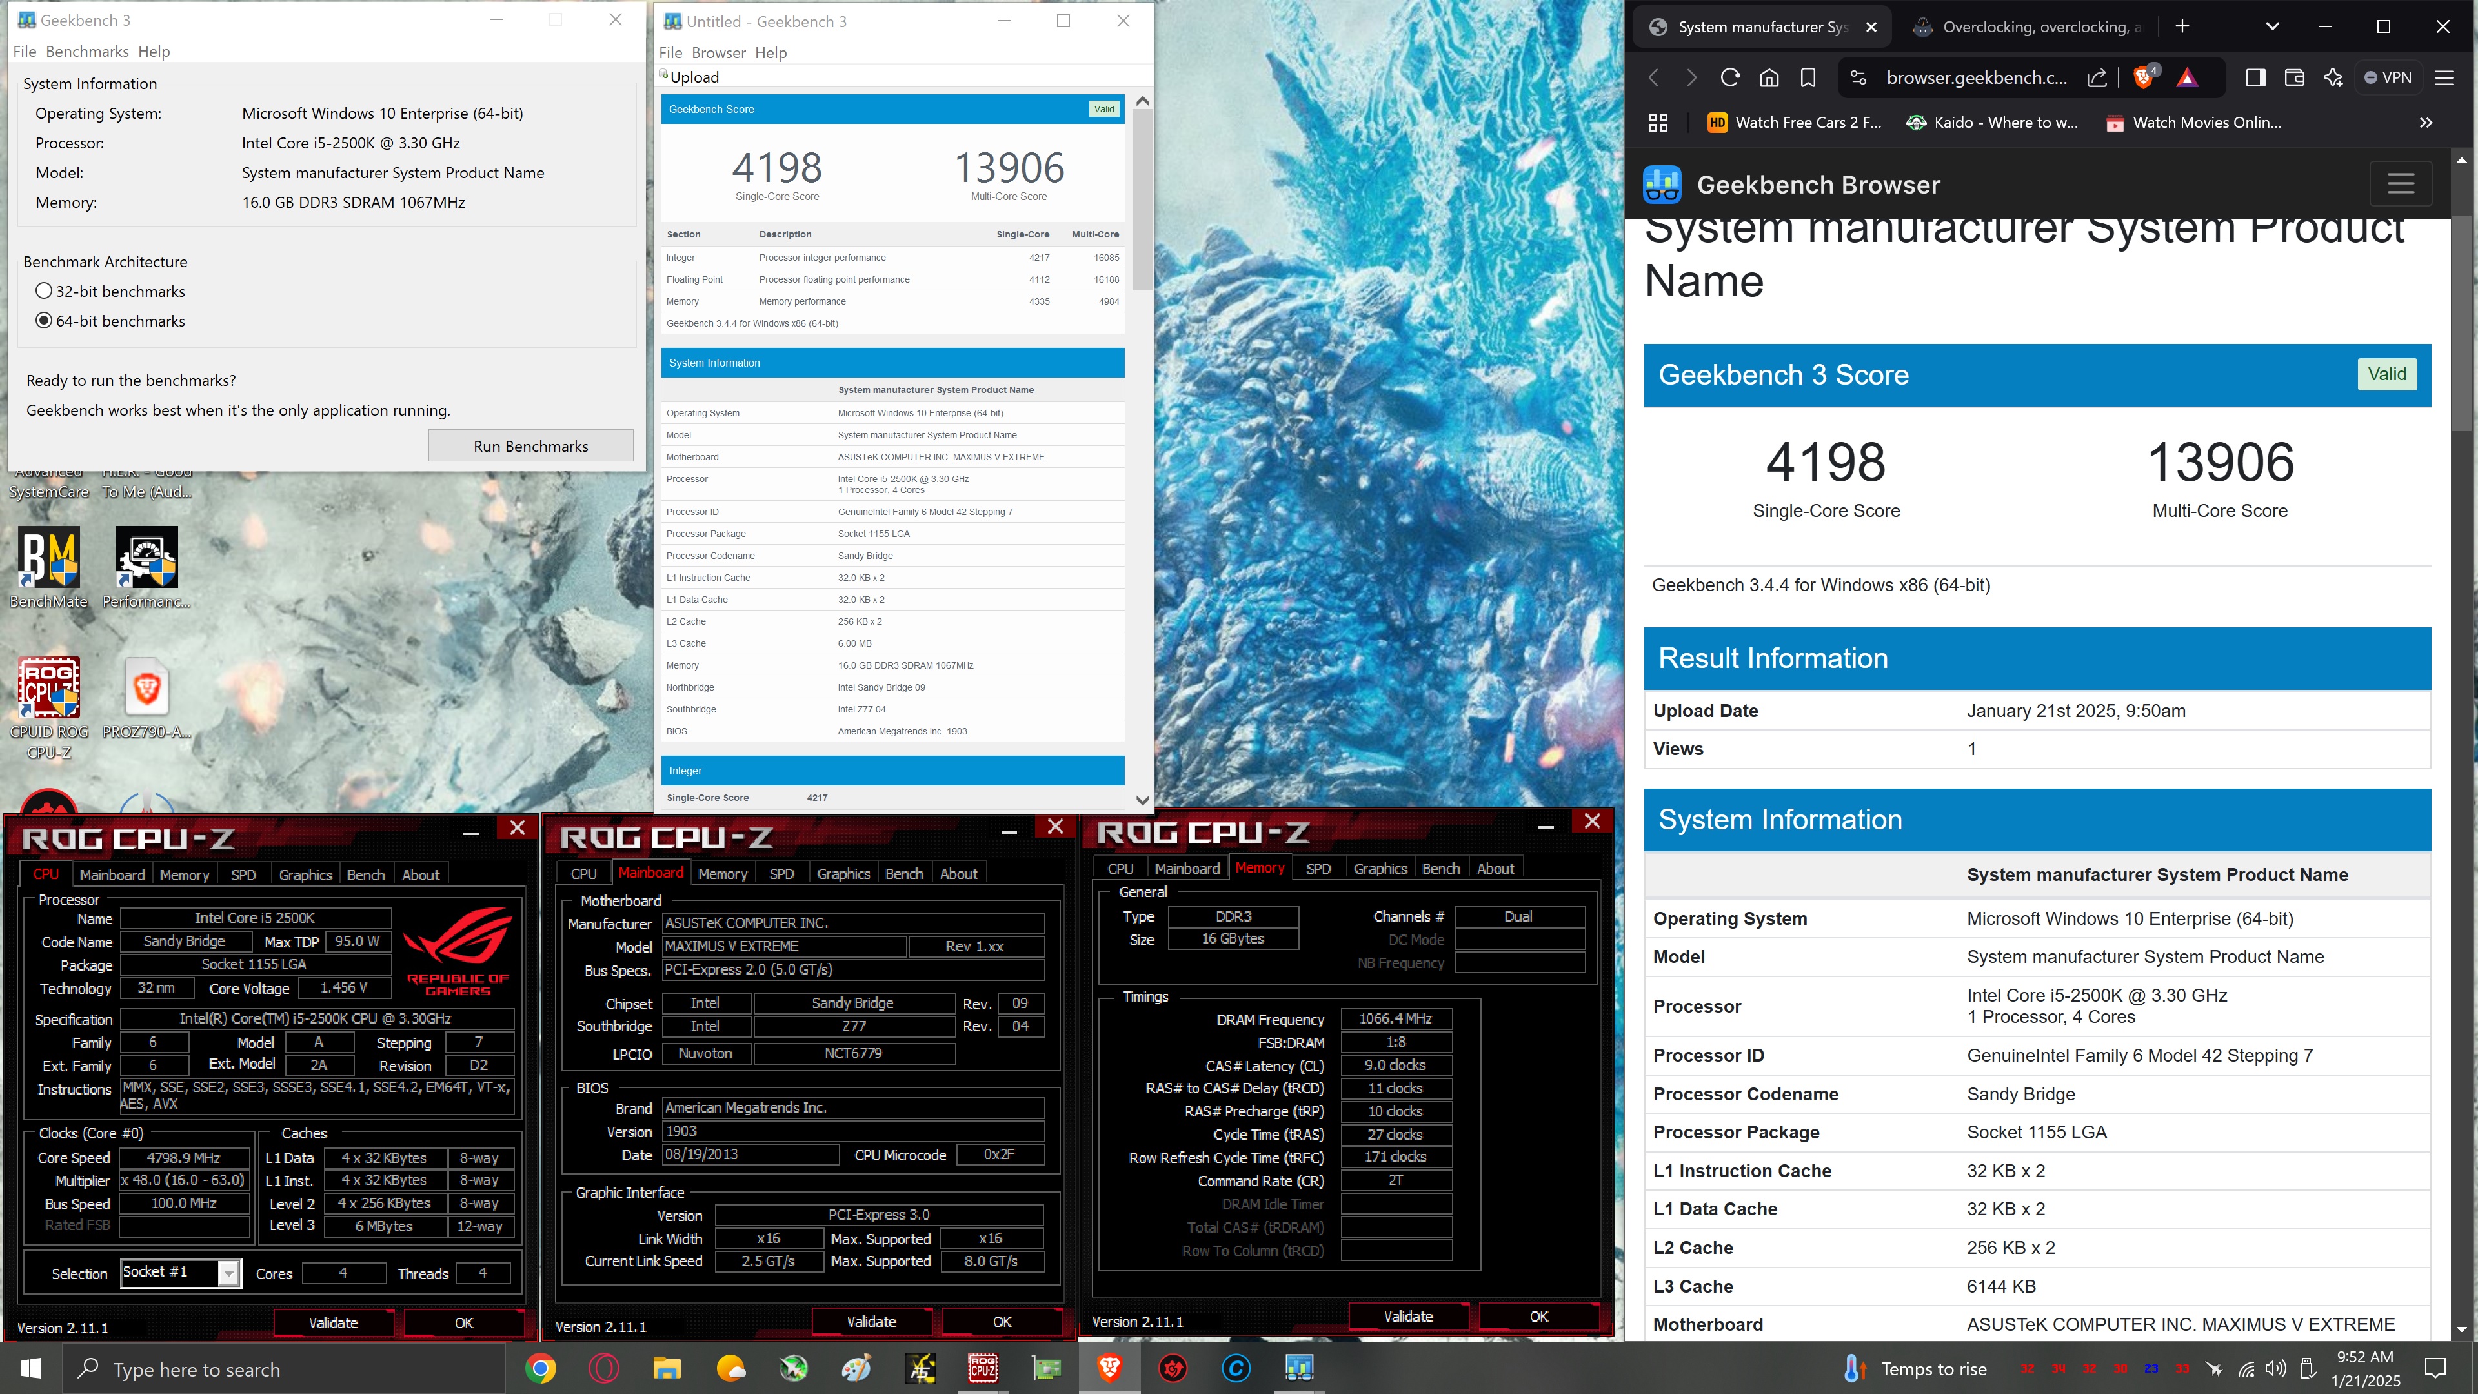This screenshot has height=1394, width=2478.
Task: Open the CPUID ROG CPU-Z desktop shortcut
Action: (48, 707)
